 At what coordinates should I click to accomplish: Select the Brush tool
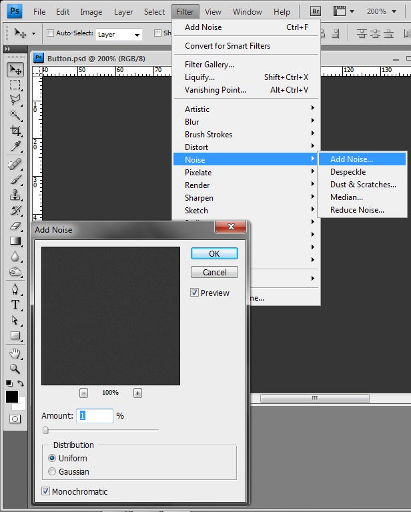click(15, 179)
